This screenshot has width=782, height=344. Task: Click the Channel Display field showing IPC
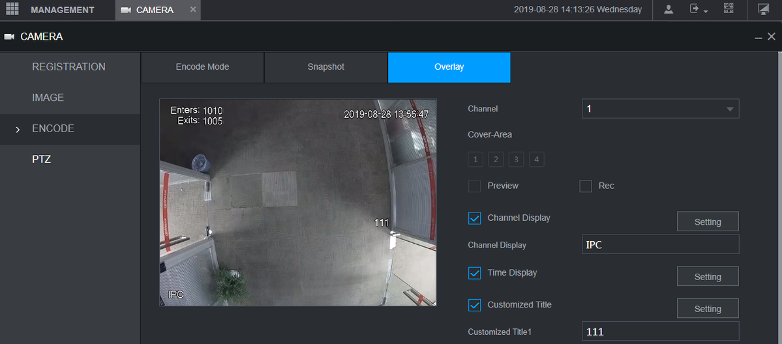[x=660, y=244]
